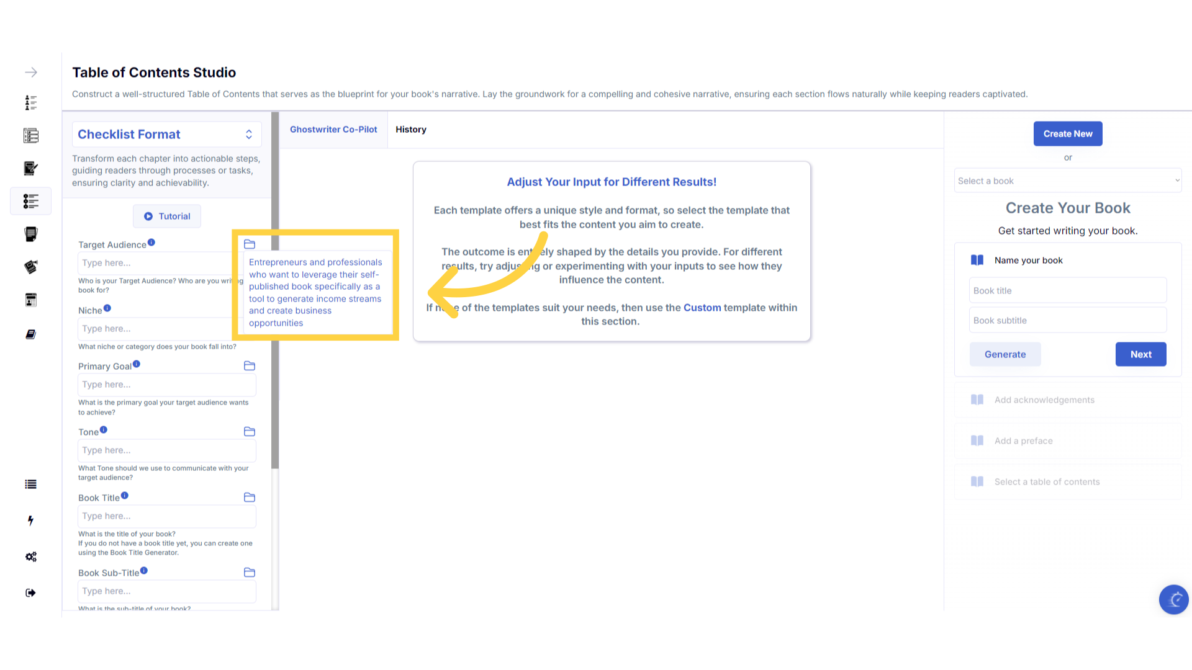Screen dimensions: 1192x670
Task: Select the Ghostwriter Co-Pilot tab
Action: tap(333, 130)
